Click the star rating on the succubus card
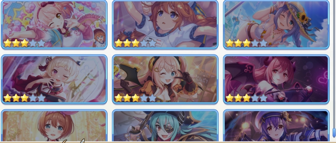 246,98
